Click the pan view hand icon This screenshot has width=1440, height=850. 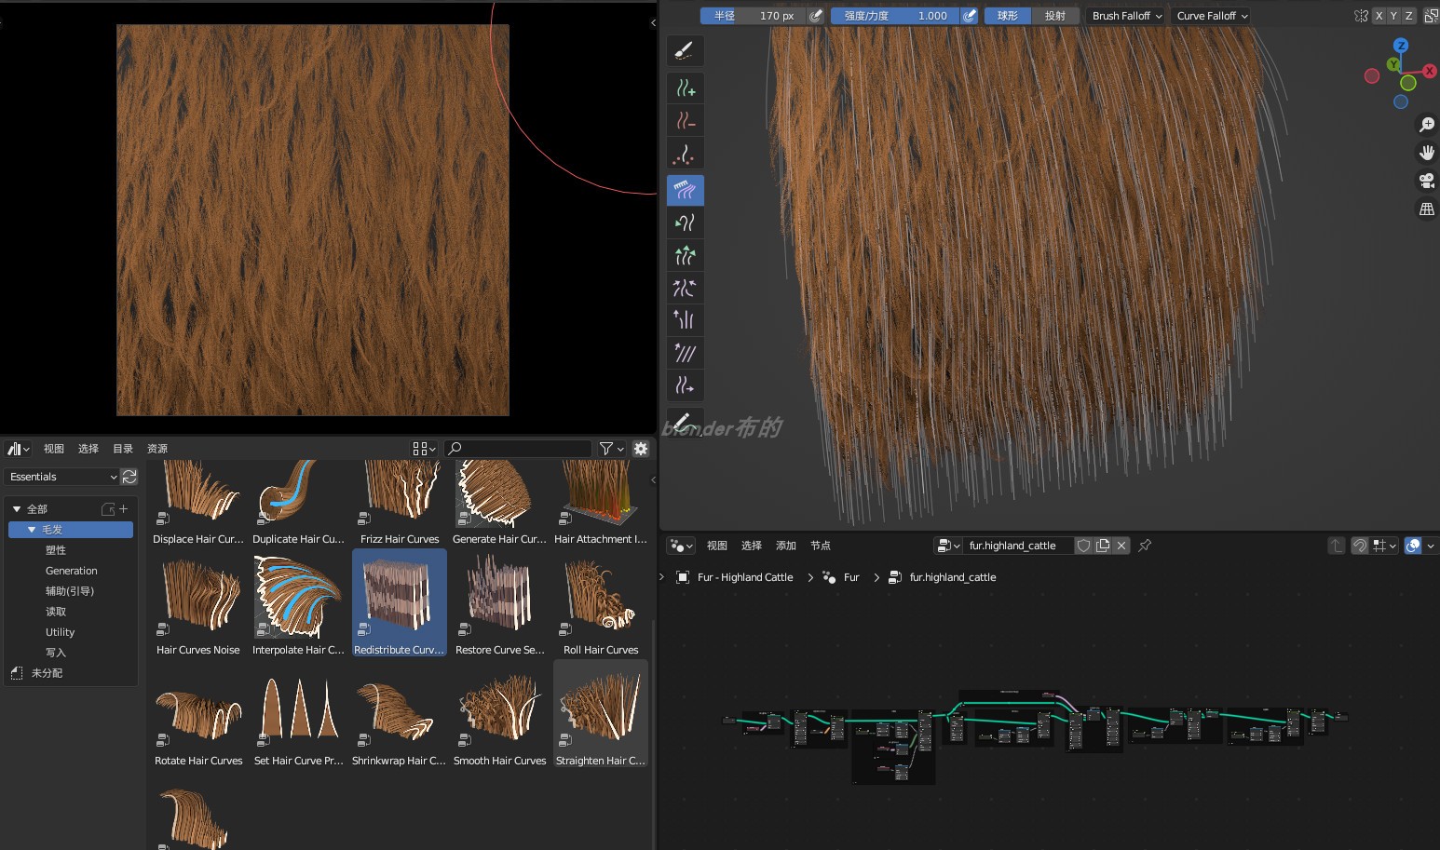(x=1426, y=153)
